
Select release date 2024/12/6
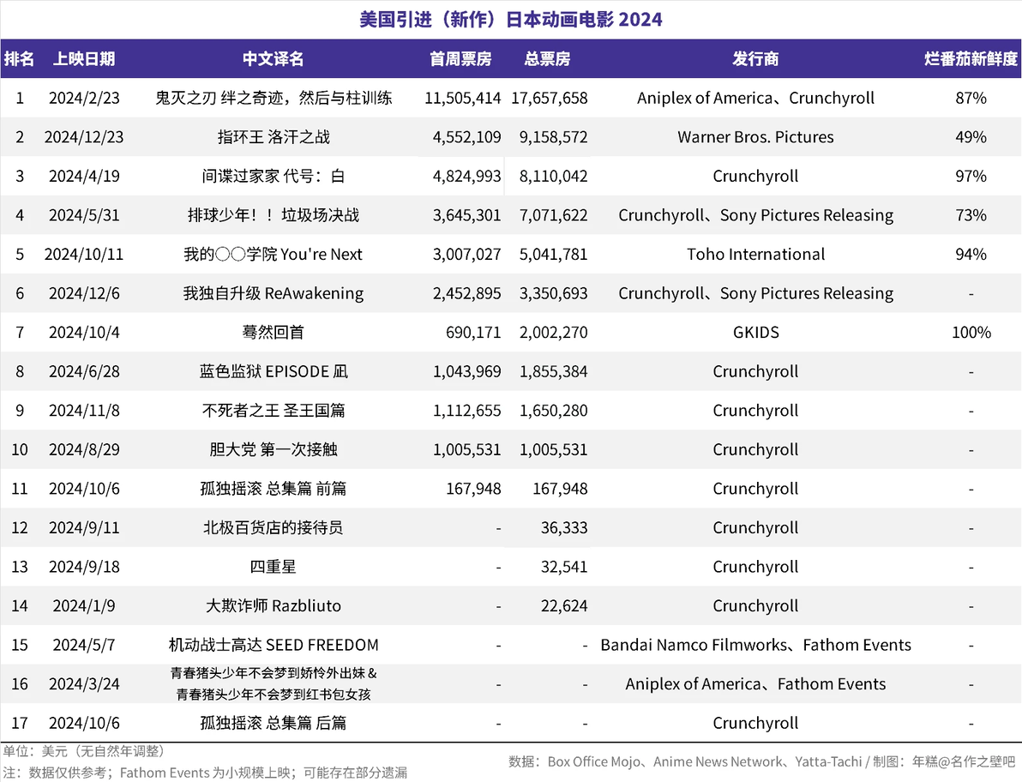(x=84, y=293)
